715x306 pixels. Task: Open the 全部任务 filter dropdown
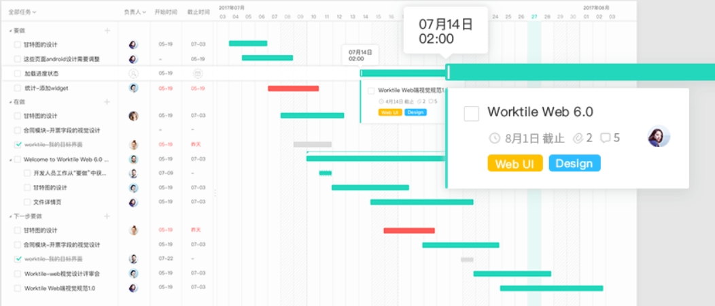point(22,12)
